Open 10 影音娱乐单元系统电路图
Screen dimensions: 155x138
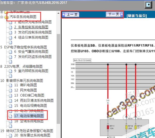[22, 81]
